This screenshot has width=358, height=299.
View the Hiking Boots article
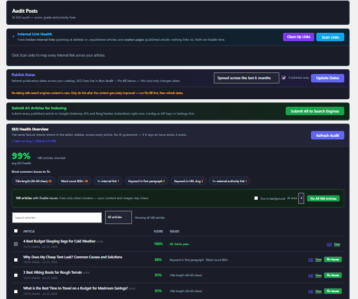point(318,275)
